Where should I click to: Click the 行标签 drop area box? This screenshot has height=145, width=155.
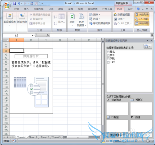point(117,126)
